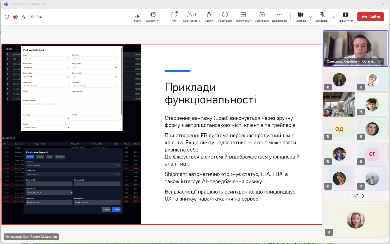This screenshot has height=244, width=390.
Task: Expand camera options dropdown arrow
Action: click(310, 17)
